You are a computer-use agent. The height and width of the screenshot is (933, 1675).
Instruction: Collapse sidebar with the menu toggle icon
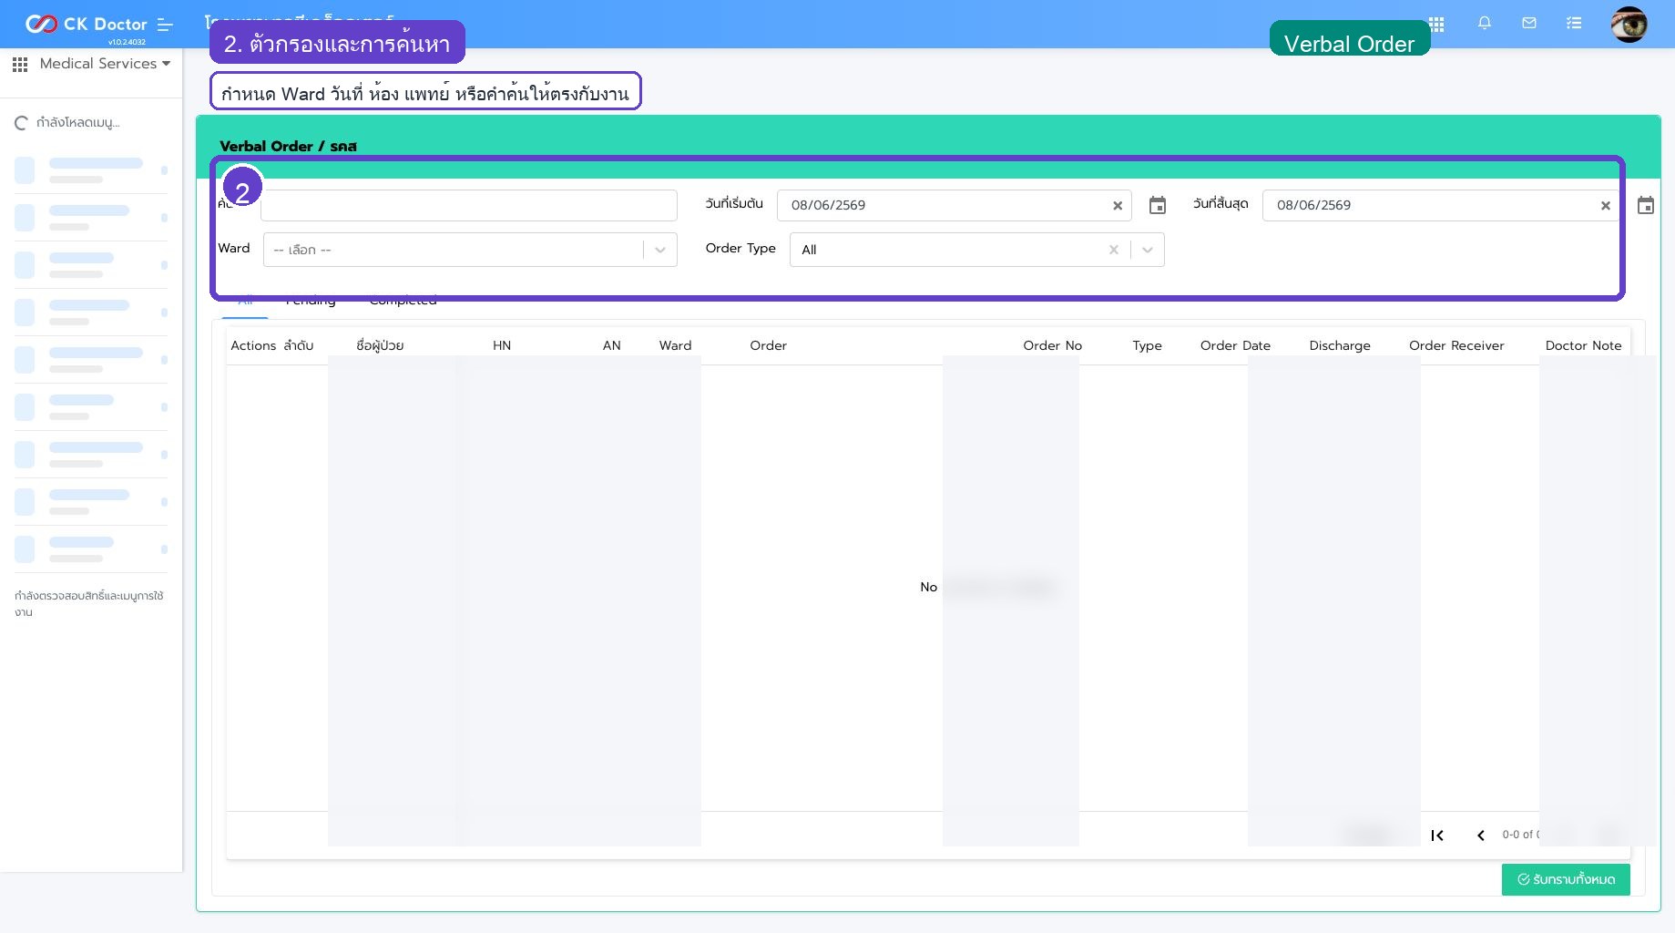tap(165, 25)
